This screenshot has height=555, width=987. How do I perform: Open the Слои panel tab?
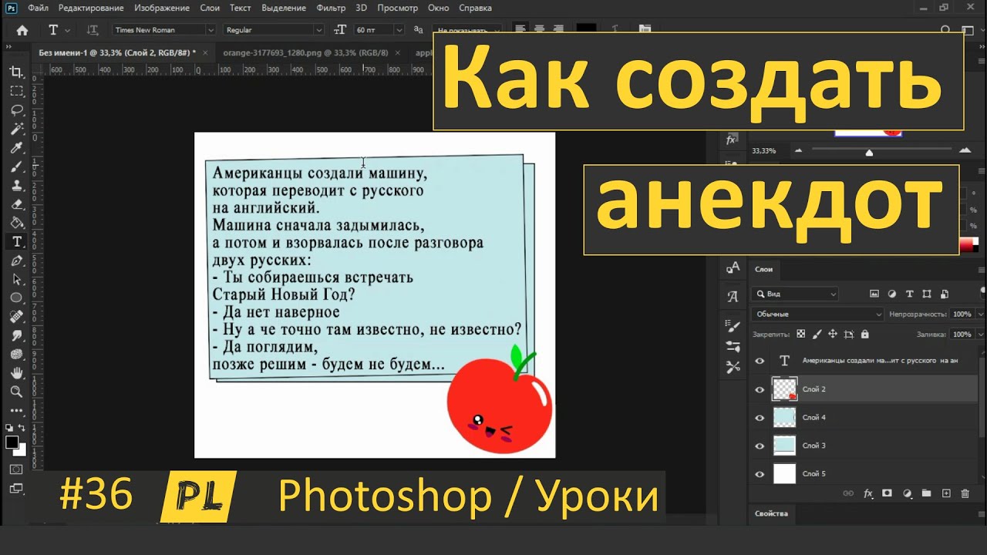point(763,269)
